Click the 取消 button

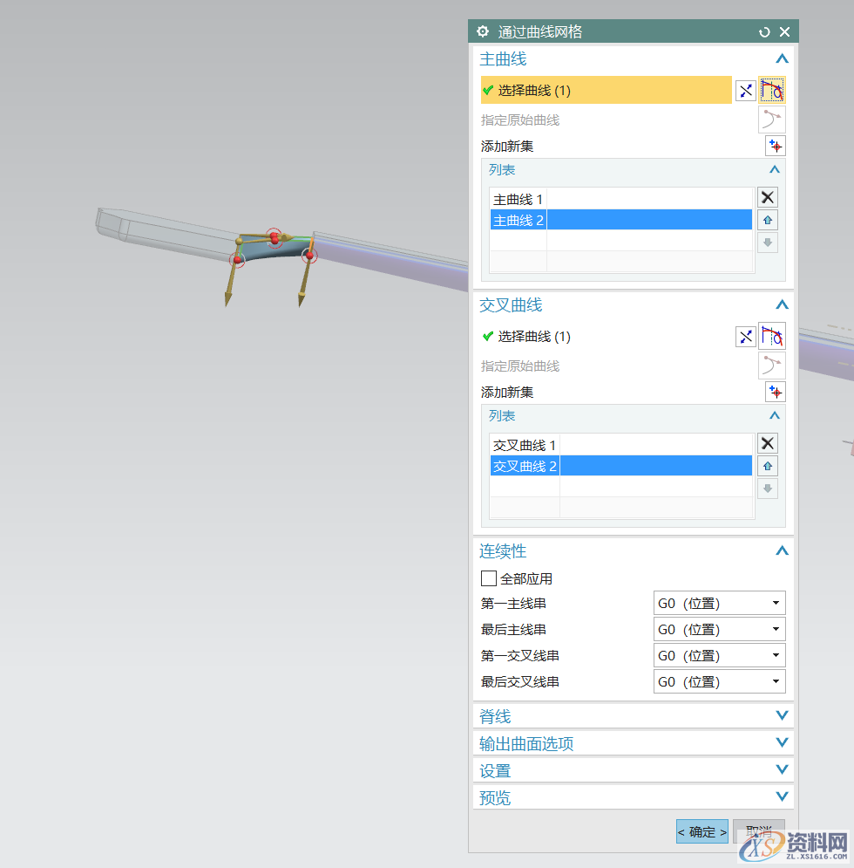(x=759, y=831)
